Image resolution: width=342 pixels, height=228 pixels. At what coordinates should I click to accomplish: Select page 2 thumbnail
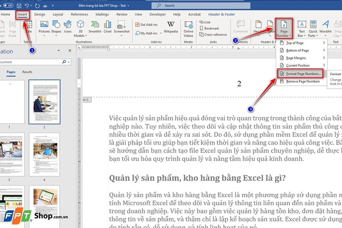tap(44, 102)
